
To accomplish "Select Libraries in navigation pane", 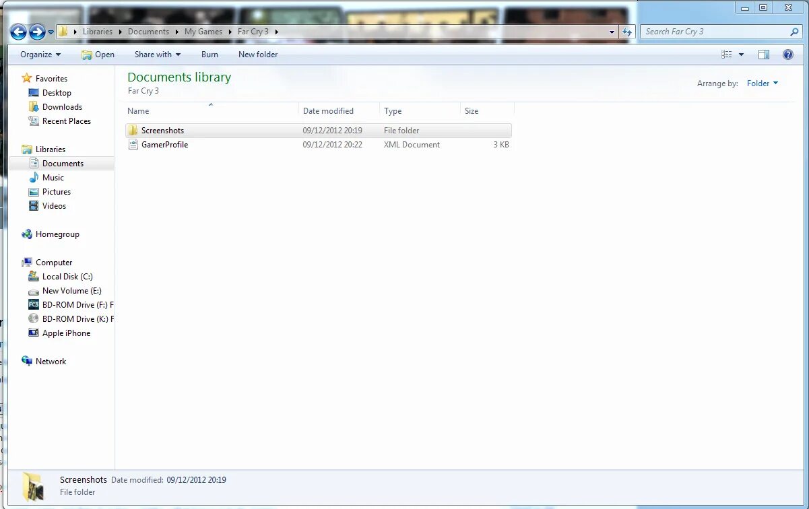I will [x=51, y=149].
